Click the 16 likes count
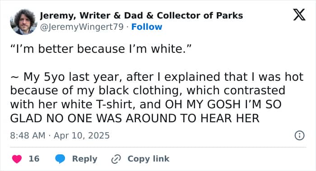 [34, 159]
